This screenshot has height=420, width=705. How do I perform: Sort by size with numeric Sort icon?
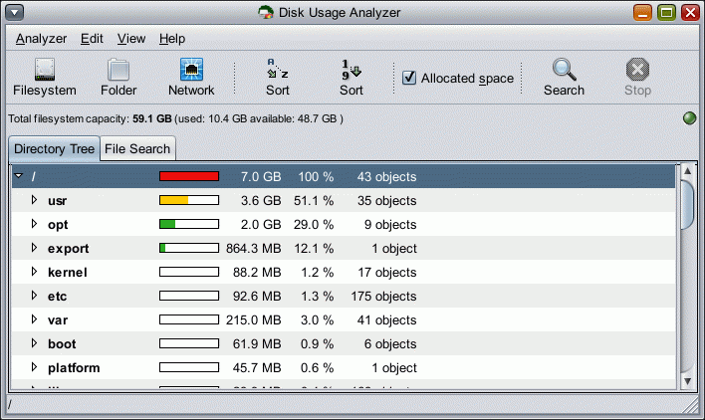(351, 71)
